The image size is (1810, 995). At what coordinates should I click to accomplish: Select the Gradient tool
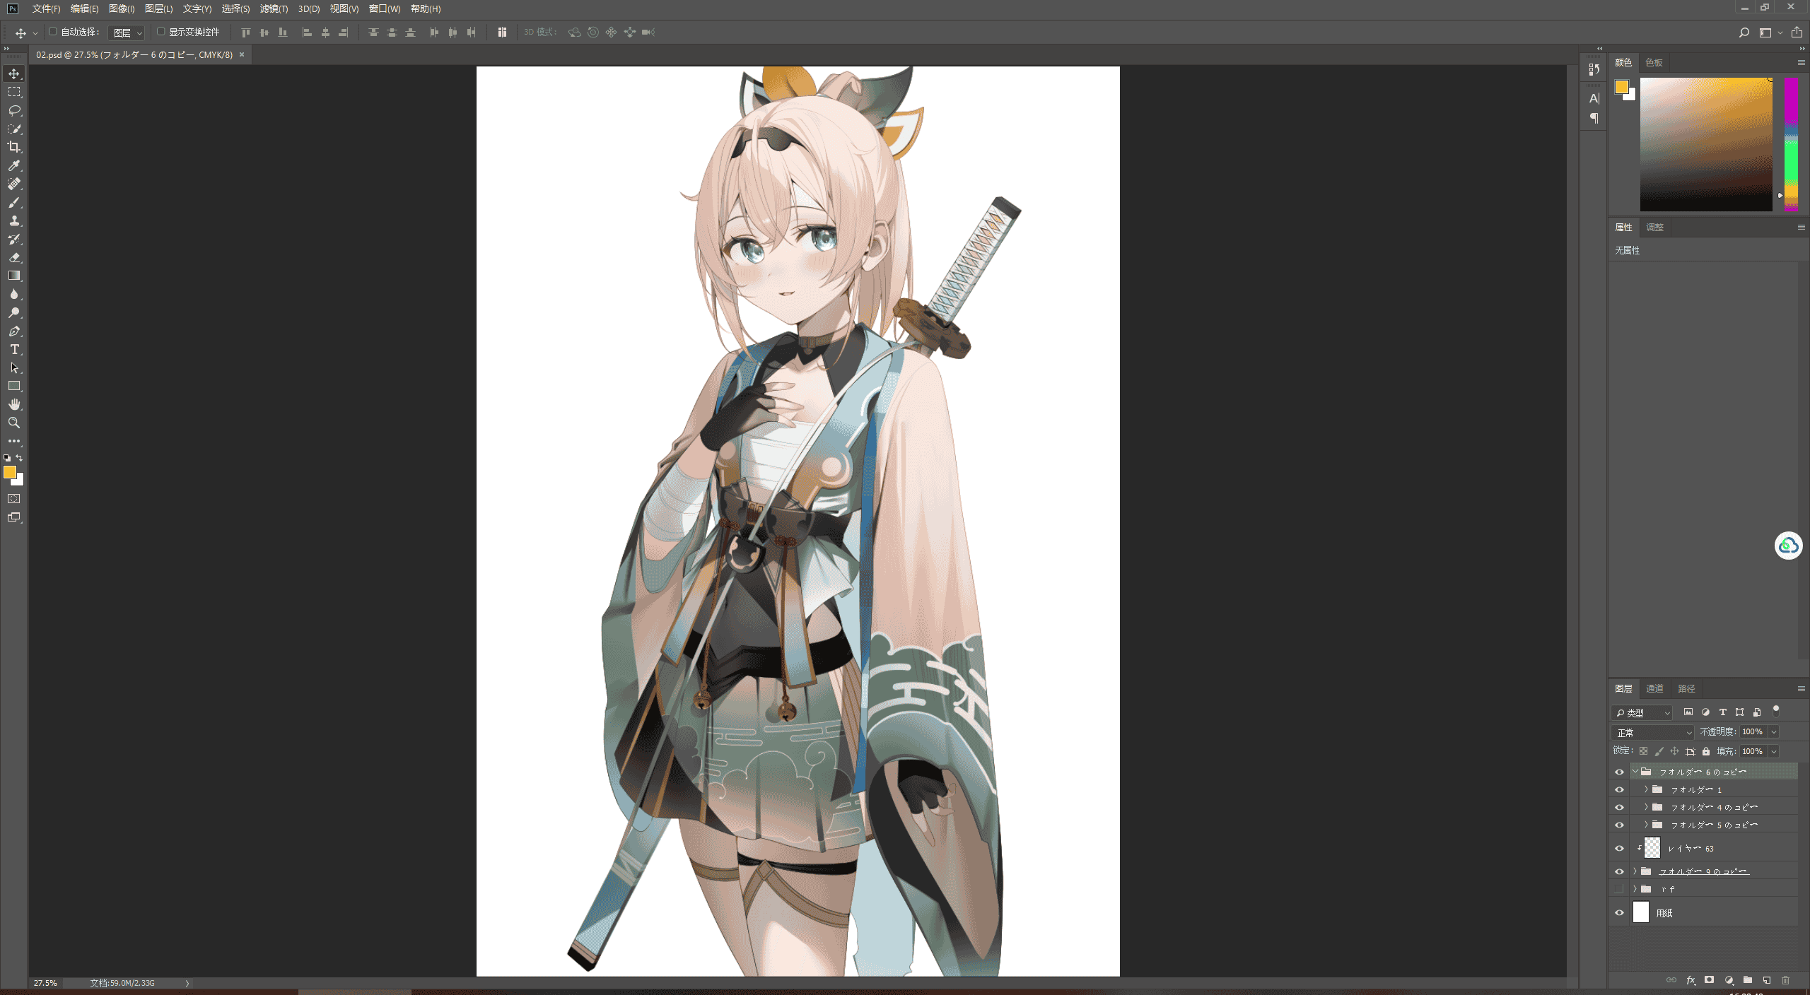coord(14,276)
